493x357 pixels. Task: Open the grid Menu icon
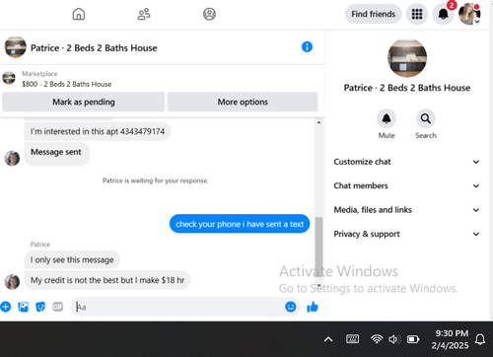417,14
